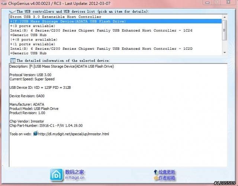This screenshot has height=186, width=238.
Task: Close the ChipGenius window
Action: [228, 2]
